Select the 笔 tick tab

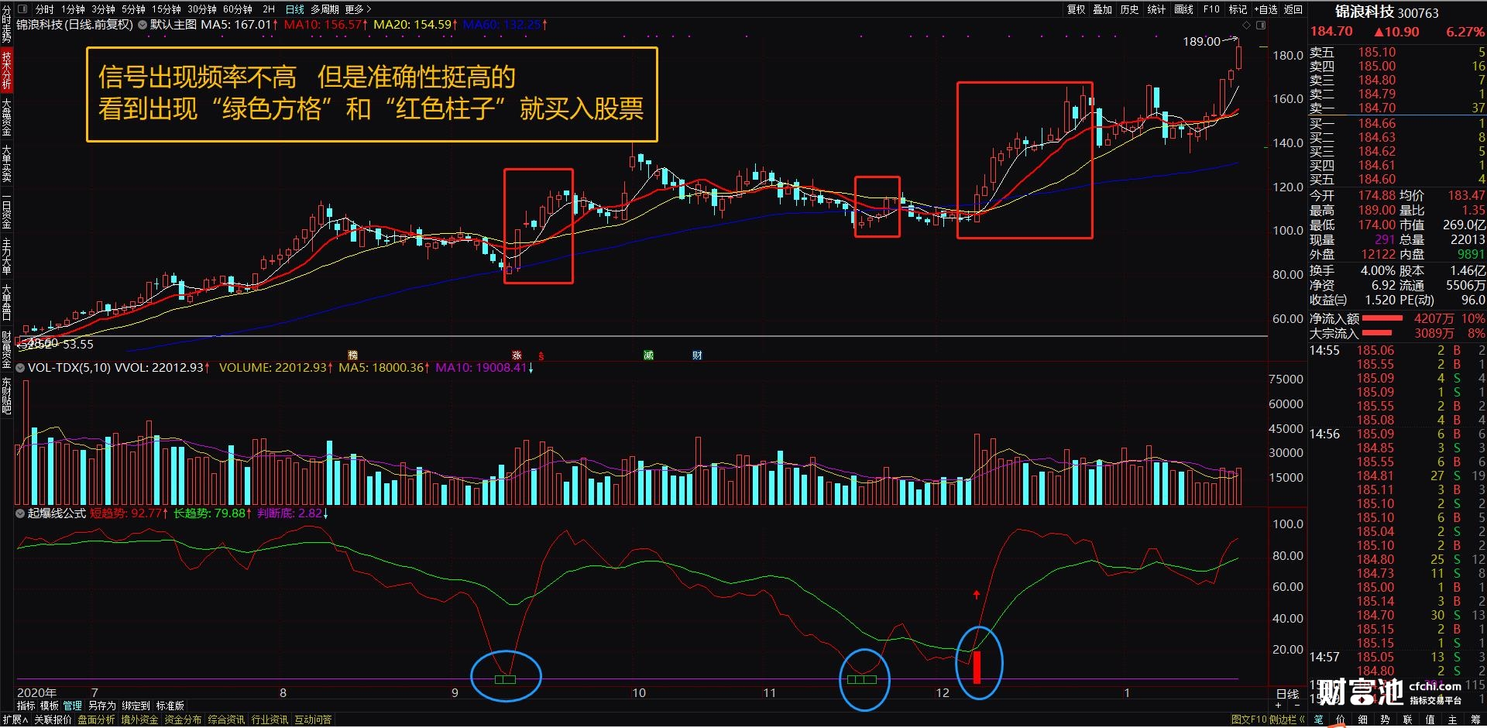click(1318, 719)
